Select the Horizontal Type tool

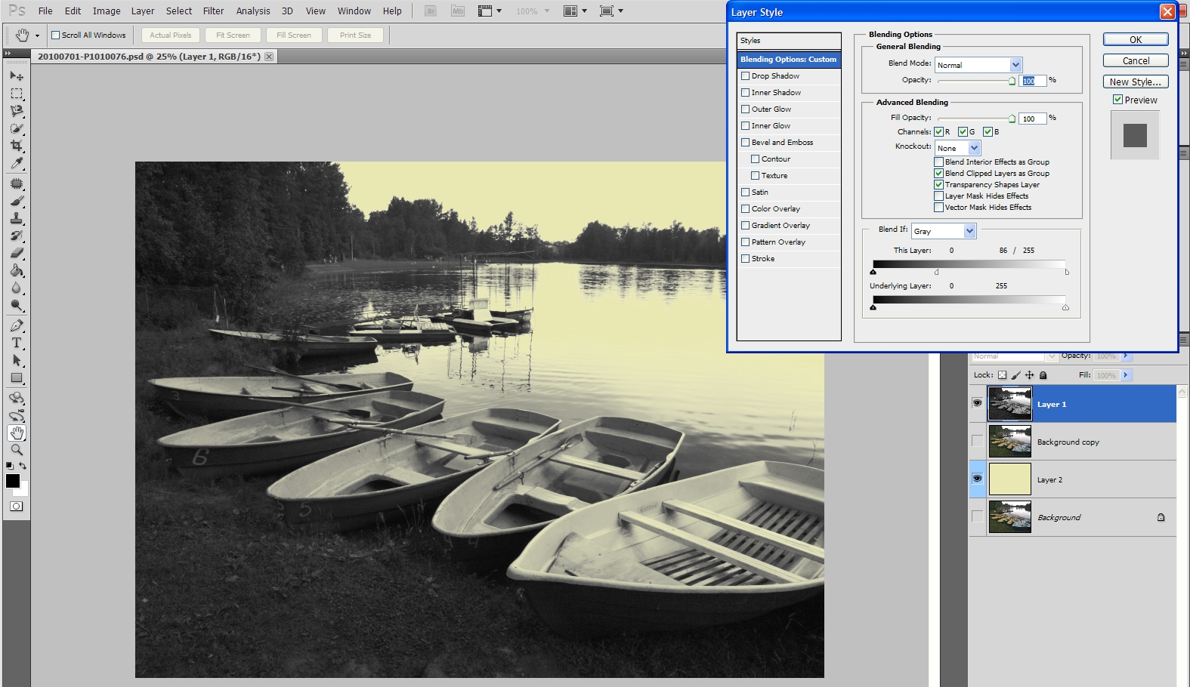(x=17, y=343)
